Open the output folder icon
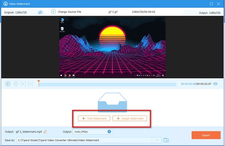This screenshot has width=225, height=146. [166, 140]
